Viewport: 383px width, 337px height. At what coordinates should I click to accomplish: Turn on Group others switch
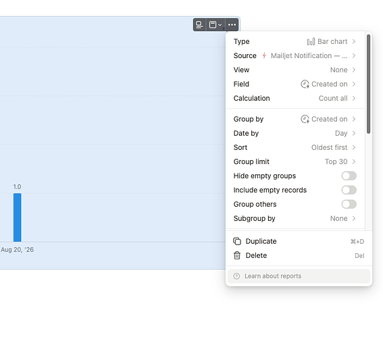(349, 204)
